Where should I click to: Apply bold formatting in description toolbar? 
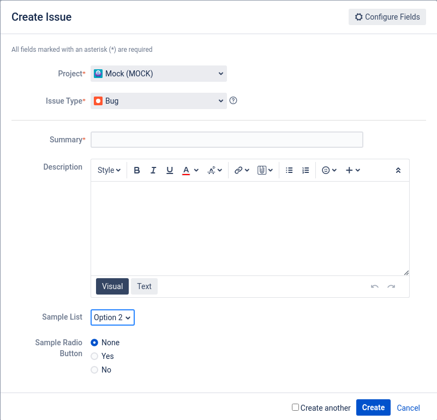(136, 170)
